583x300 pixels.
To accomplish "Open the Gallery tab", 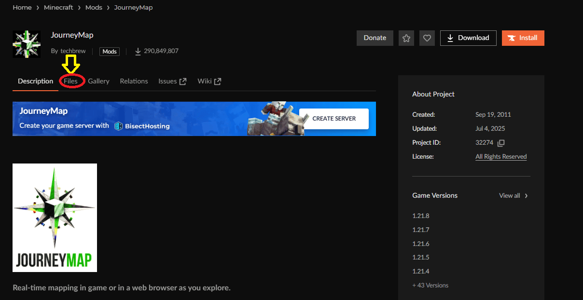I will click(x=98, y=81).
